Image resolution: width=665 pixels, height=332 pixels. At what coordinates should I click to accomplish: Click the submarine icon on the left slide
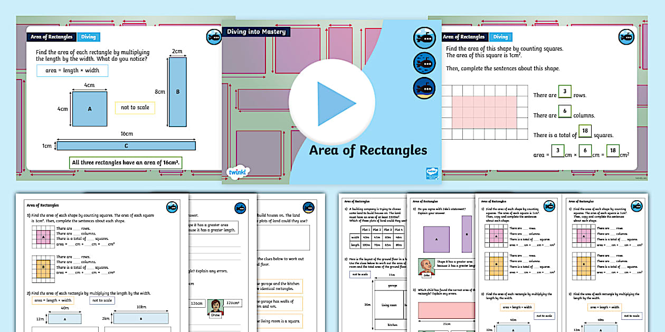pos(214,37)
